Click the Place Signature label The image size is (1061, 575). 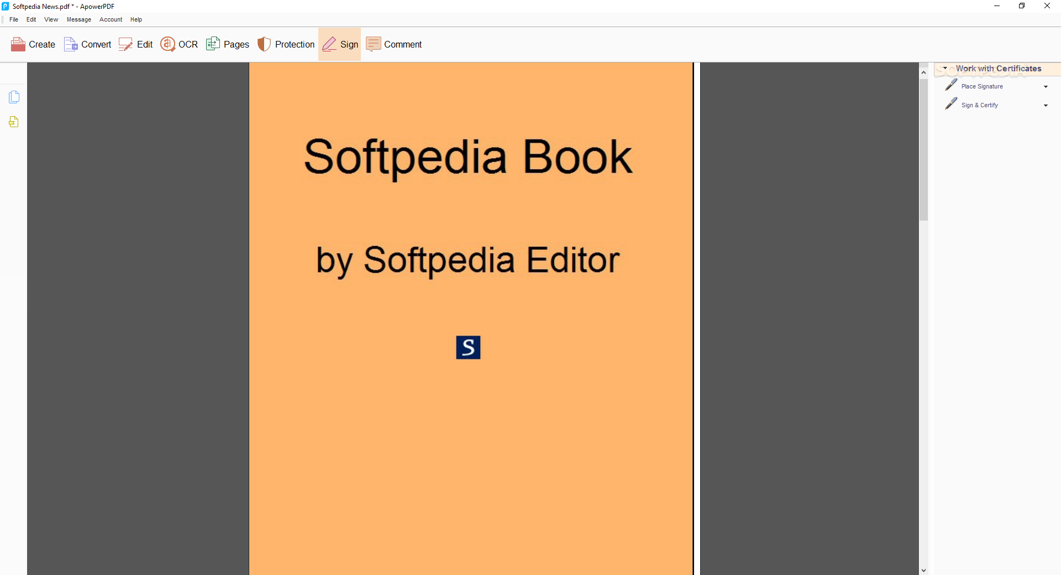pos(982,86)
